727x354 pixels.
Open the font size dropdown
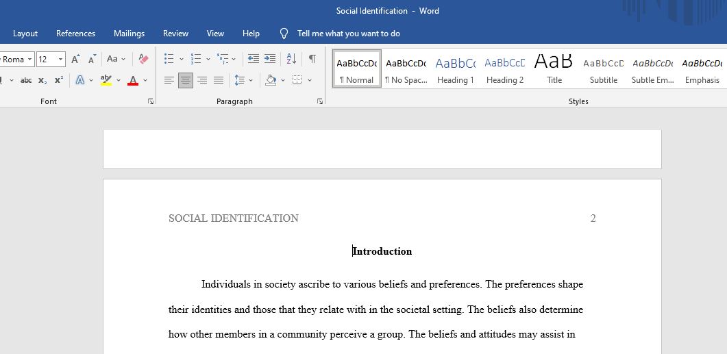[x=61, y=60]
